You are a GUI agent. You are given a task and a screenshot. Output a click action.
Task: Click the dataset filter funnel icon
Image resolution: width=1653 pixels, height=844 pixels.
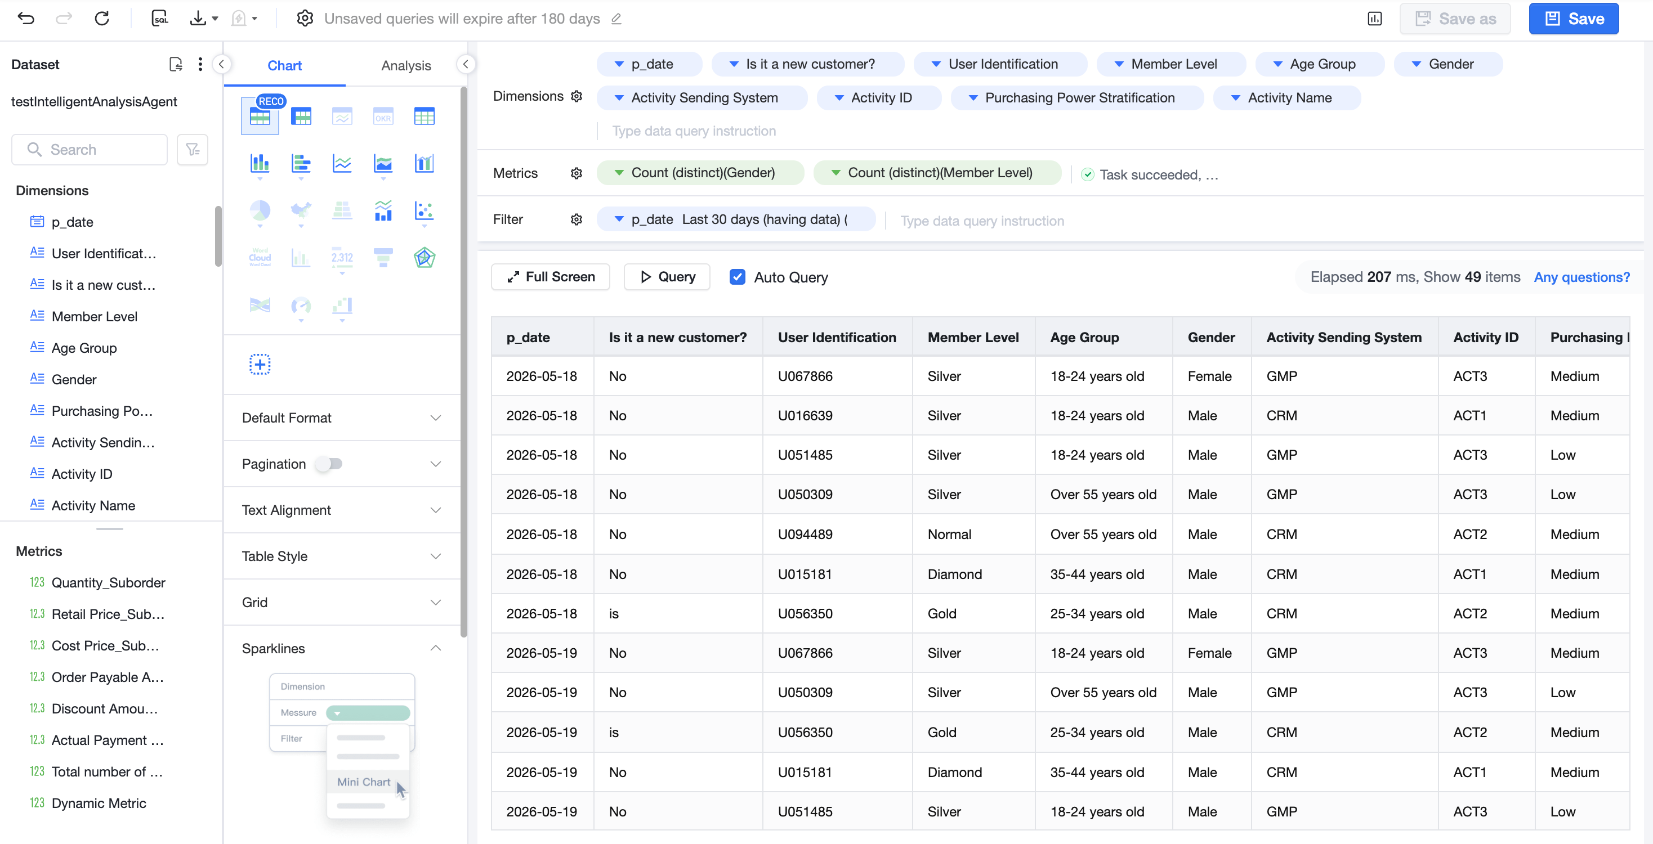[x=193, y=150]
